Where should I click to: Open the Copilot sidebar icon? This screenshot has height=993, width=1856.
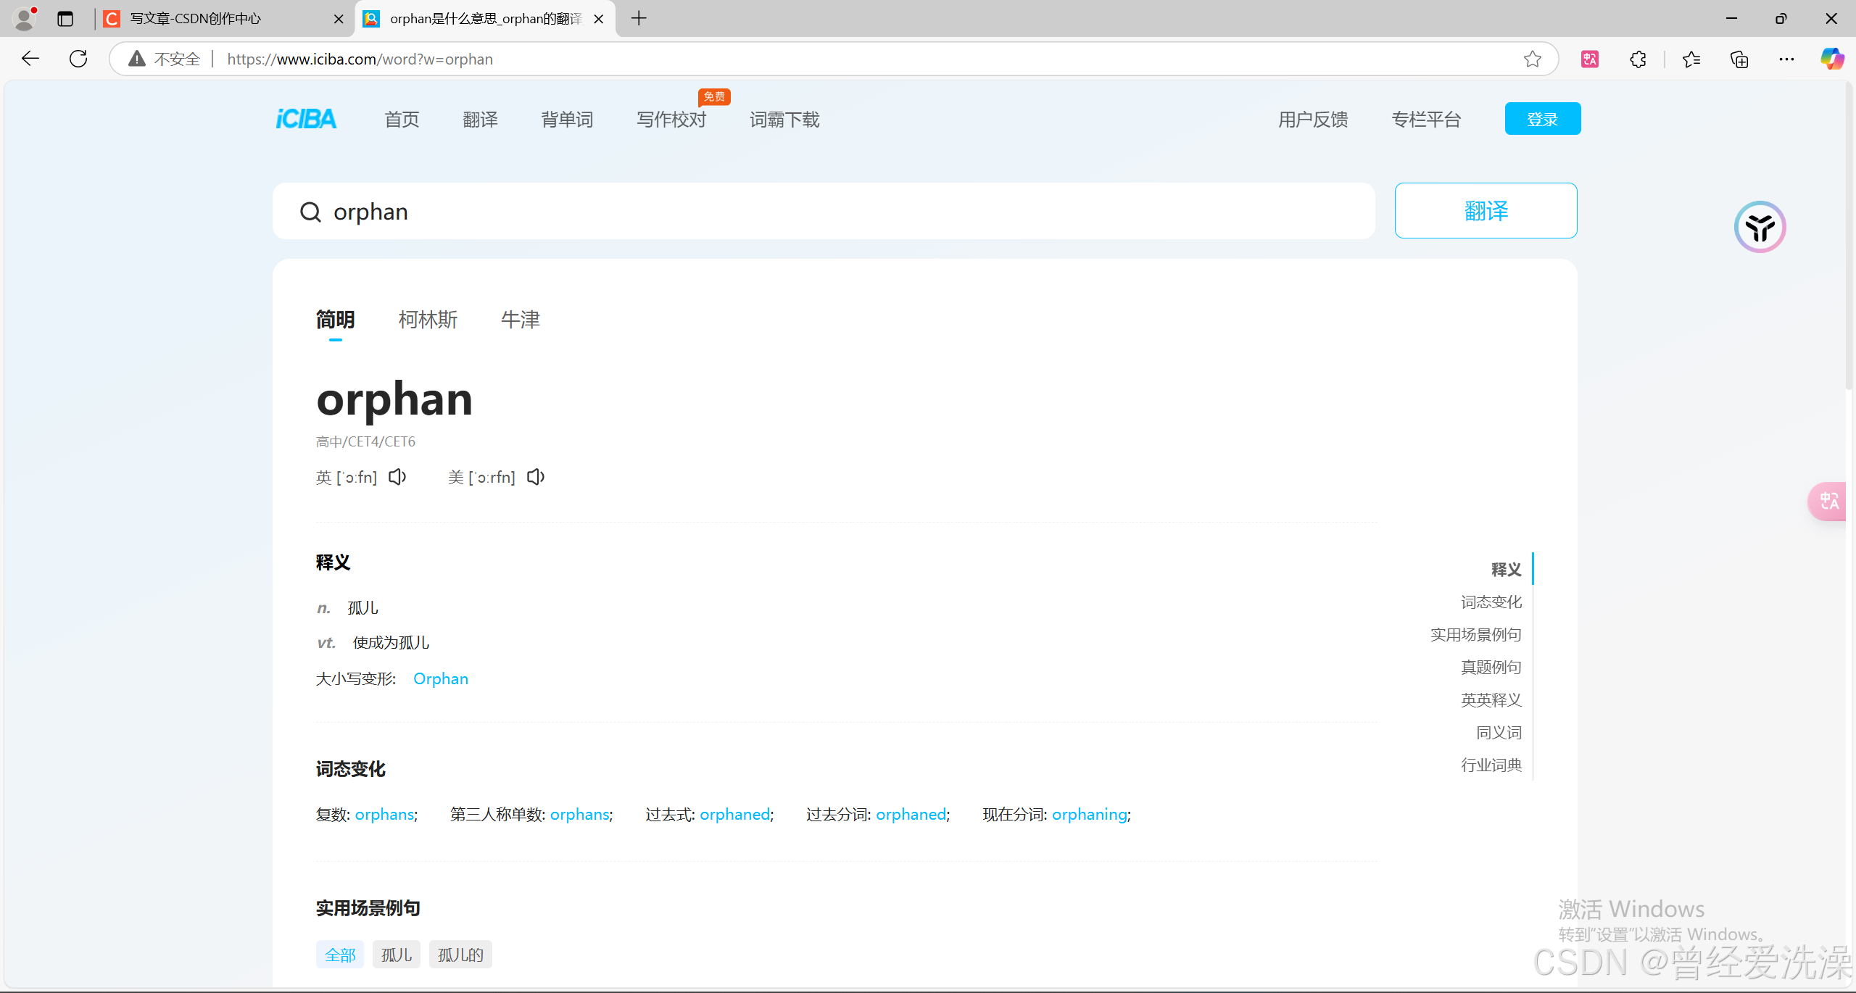[x=1832, y=59]
